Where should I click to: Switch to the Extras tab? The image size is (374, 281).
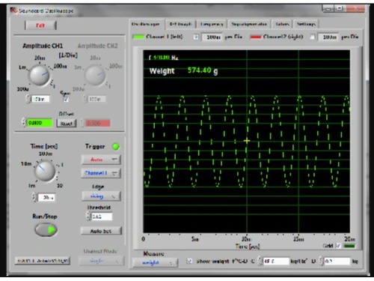(282, 24)
